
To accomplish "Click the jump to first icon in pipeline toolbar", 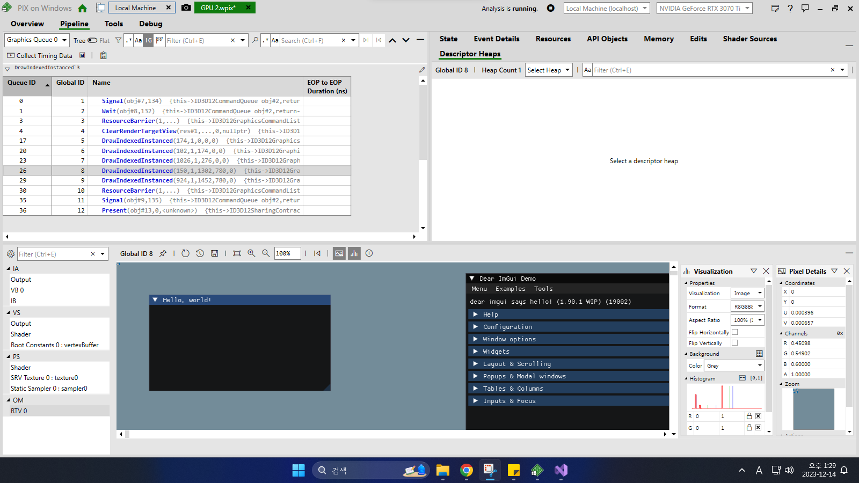I will [317, 253].
